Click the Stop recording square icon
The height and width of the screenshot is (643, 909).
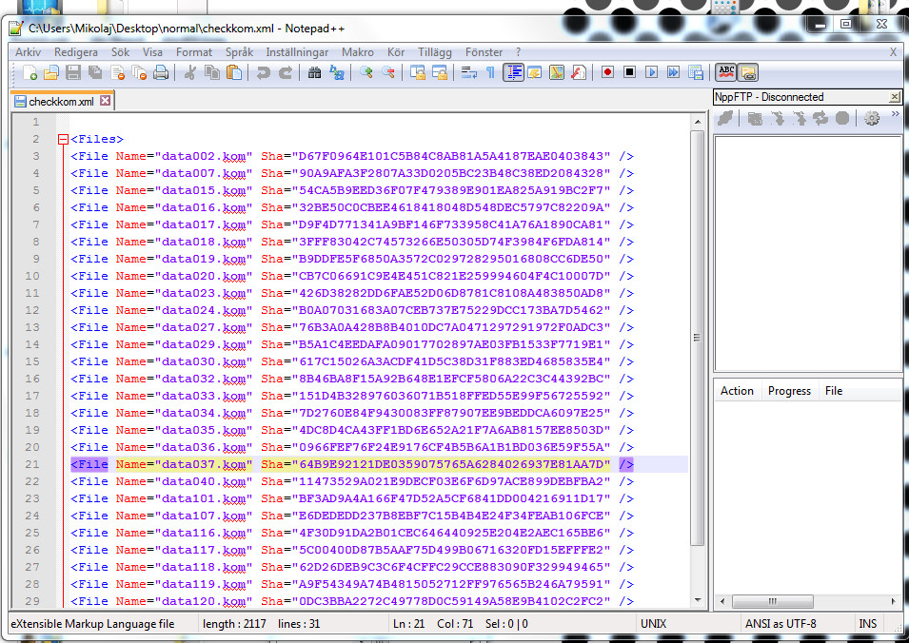629,72
